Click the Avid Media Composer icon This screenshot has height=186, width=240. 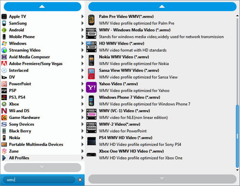pyautogui.click(x=4, y=57)
